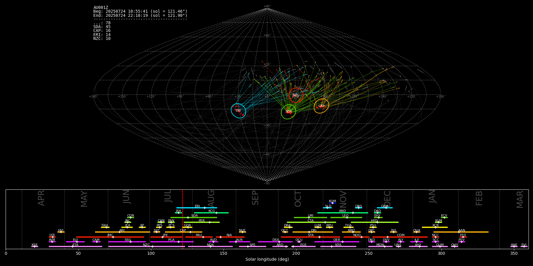Click the MON shower label in timeline
The height and width of the screenshot is (266, 533).
pyautogui.click(x=380, y=245)
